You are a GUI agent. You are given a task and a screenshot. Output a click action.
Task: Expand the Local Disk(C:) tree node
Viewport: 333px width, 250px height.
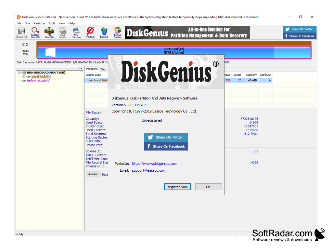coord(24,76)
